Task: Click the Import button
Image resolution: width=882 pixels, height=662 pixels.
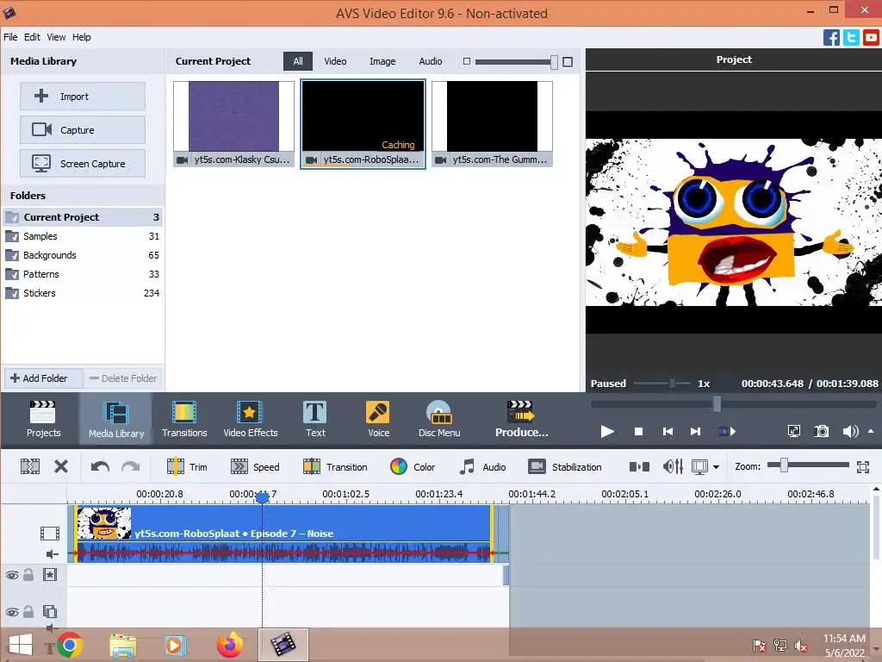Action: (x=83, y=97)
